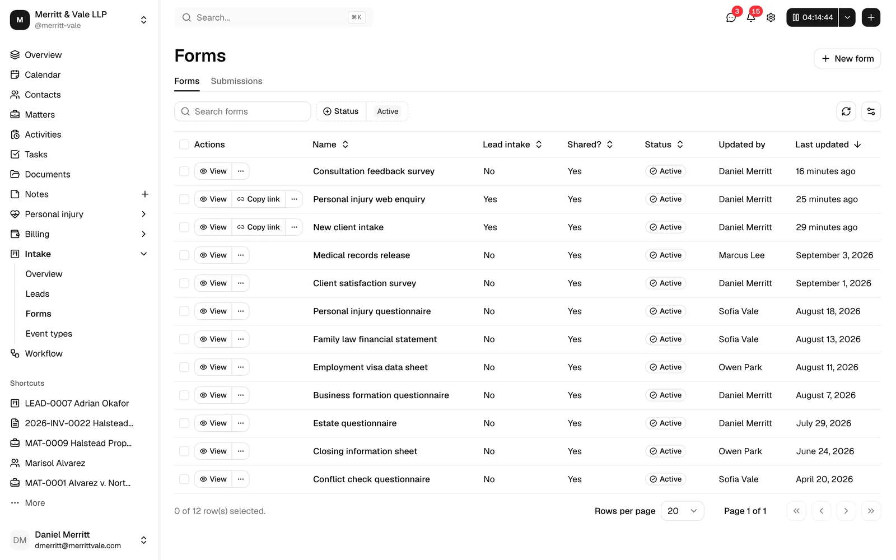This screenshot has height=560, width=896.
Task: Open Daniel Merritt user account menu
Action: point(80,540)
